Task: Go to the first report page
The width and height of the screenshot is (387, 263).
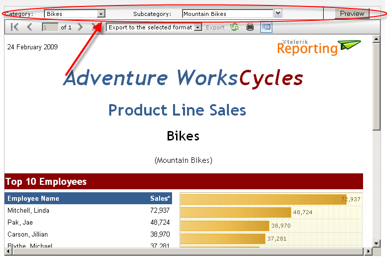Action: [14, 27]
